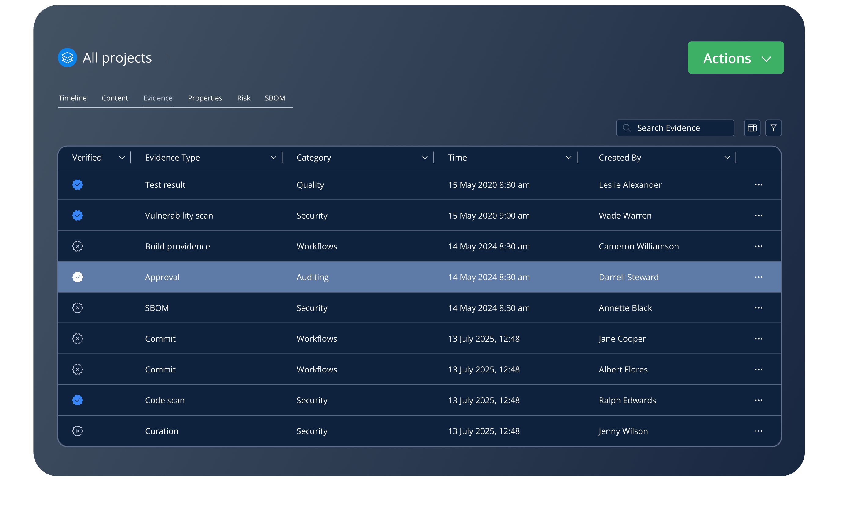Viewport: 853px width, 516px height.
Task: Open the evidence filter funnel icon
Action: [x=773, y=128]
